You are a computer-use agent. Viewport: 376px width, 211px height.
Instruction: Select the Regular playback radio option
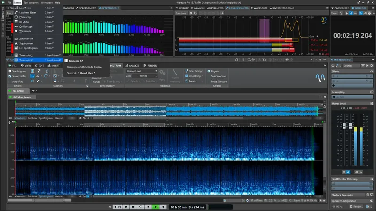[208, 71]
